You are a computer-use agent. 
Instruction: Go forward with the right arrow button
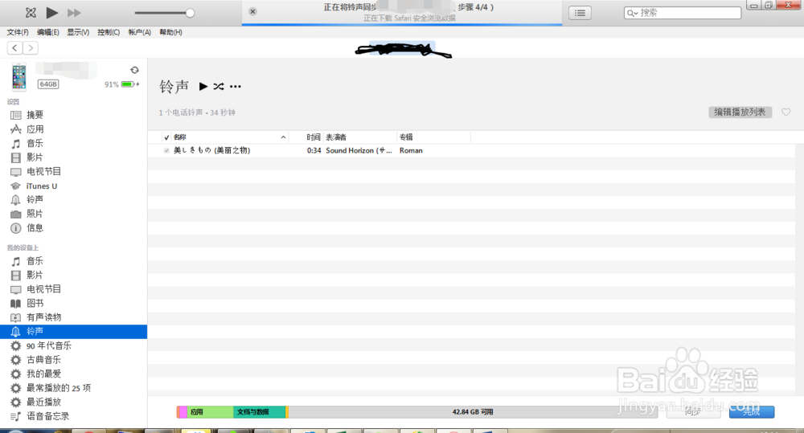(x=31, y=48)
